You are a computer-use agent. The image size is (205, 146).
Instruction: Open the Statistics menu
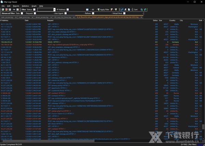pyautogui.click(x=25, y=6)
